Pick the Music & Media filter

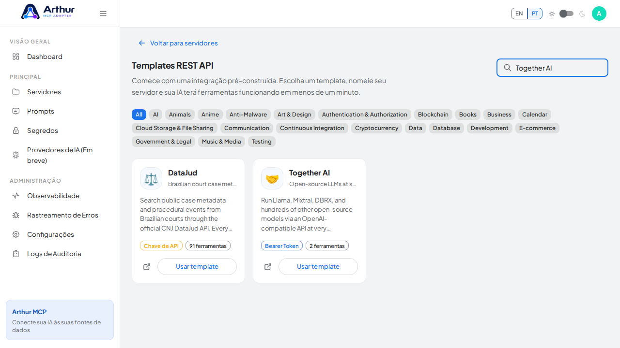(221, 142)
